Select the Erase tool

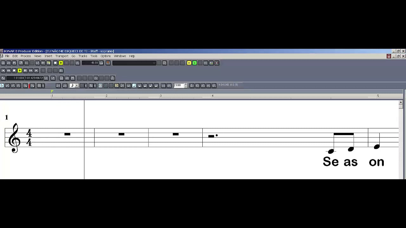pos(13,85)
